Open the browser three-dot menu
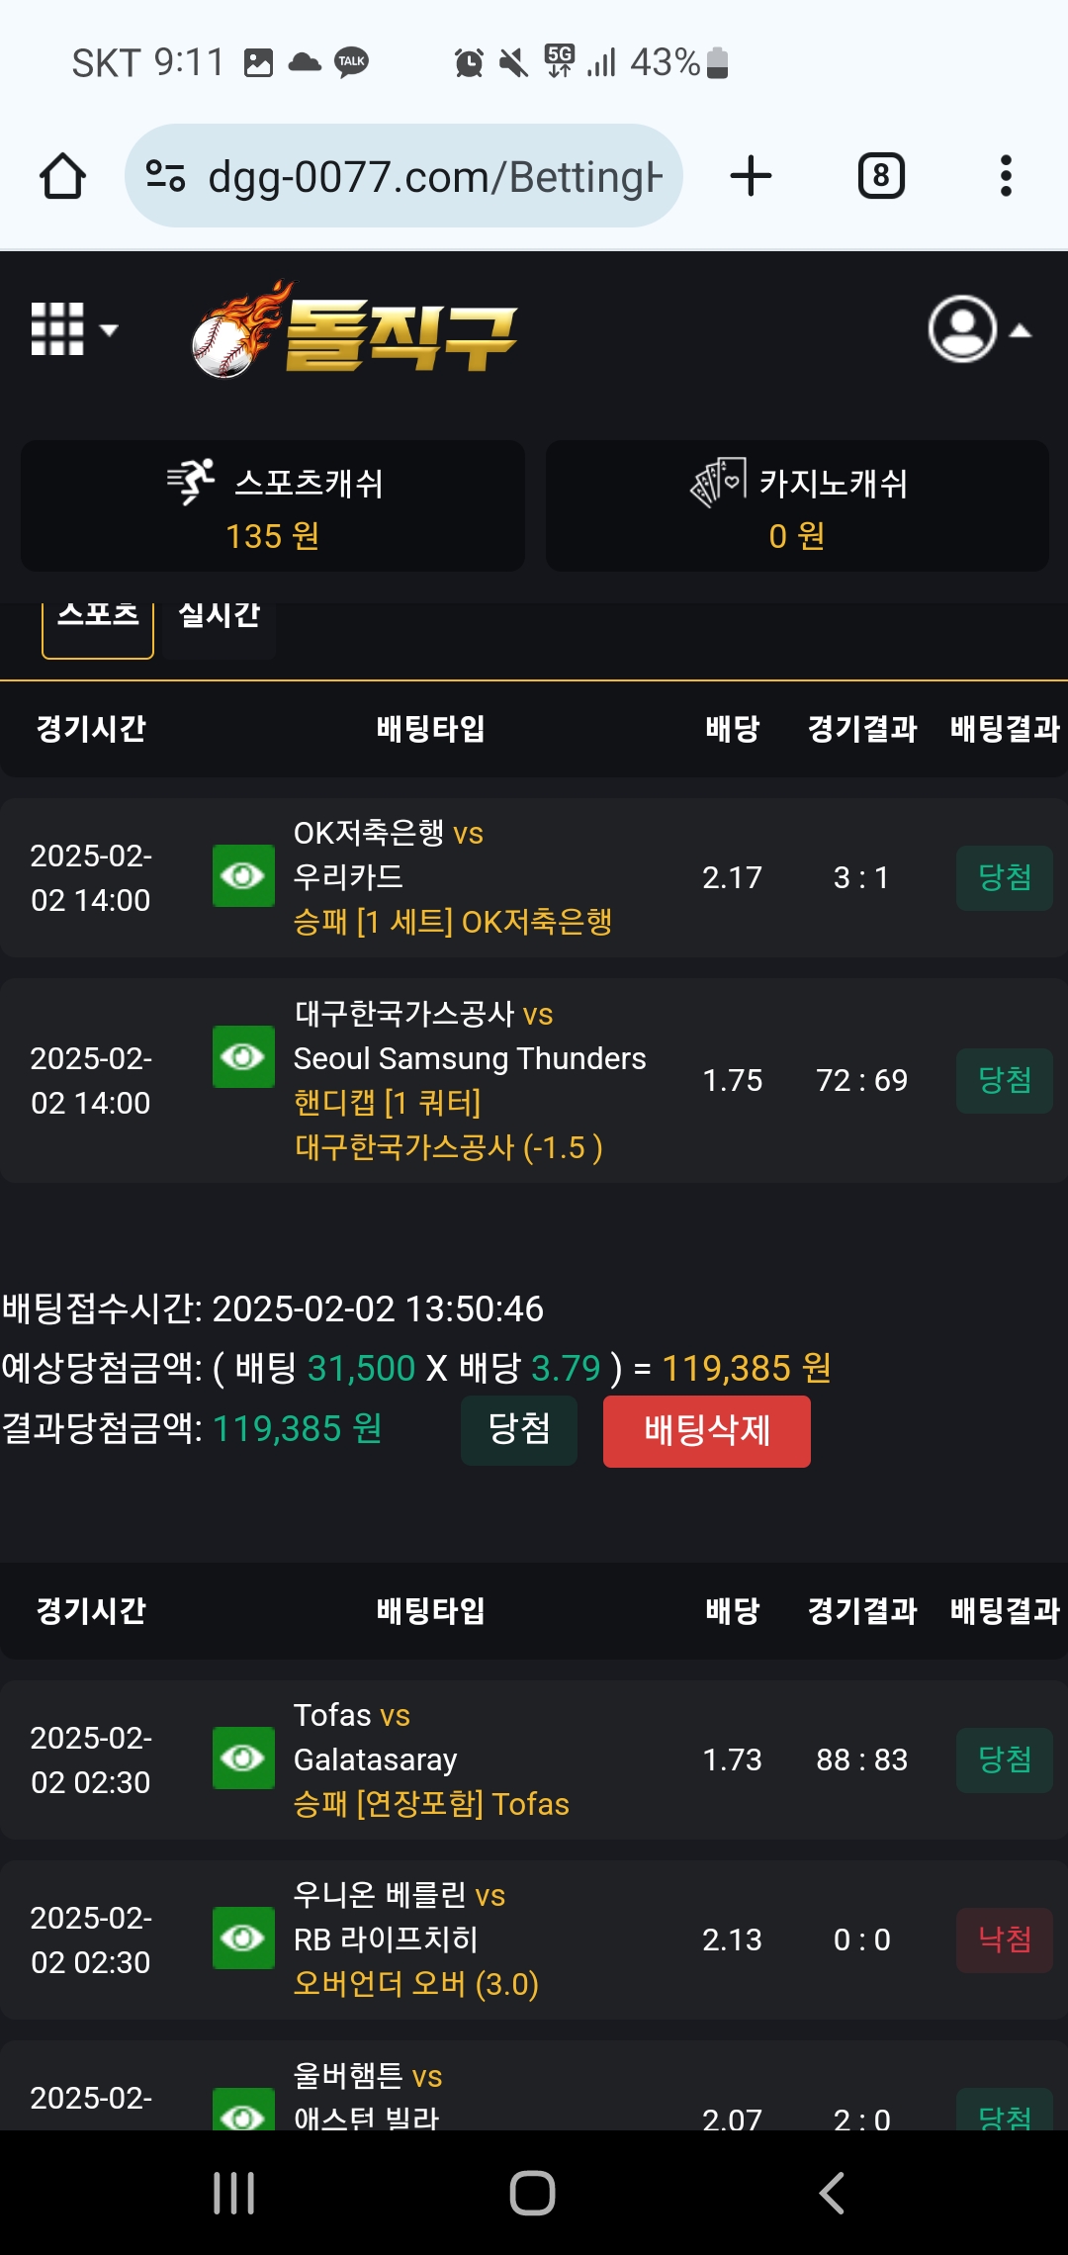This screenshot has width=1068, height=2255. tap(1006, 176)
